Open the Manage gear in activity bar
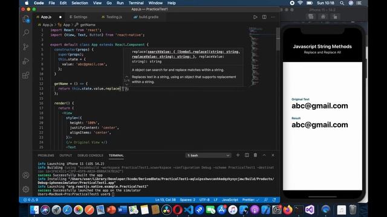The width and height of the screenshot is (387, 217). 25,189
